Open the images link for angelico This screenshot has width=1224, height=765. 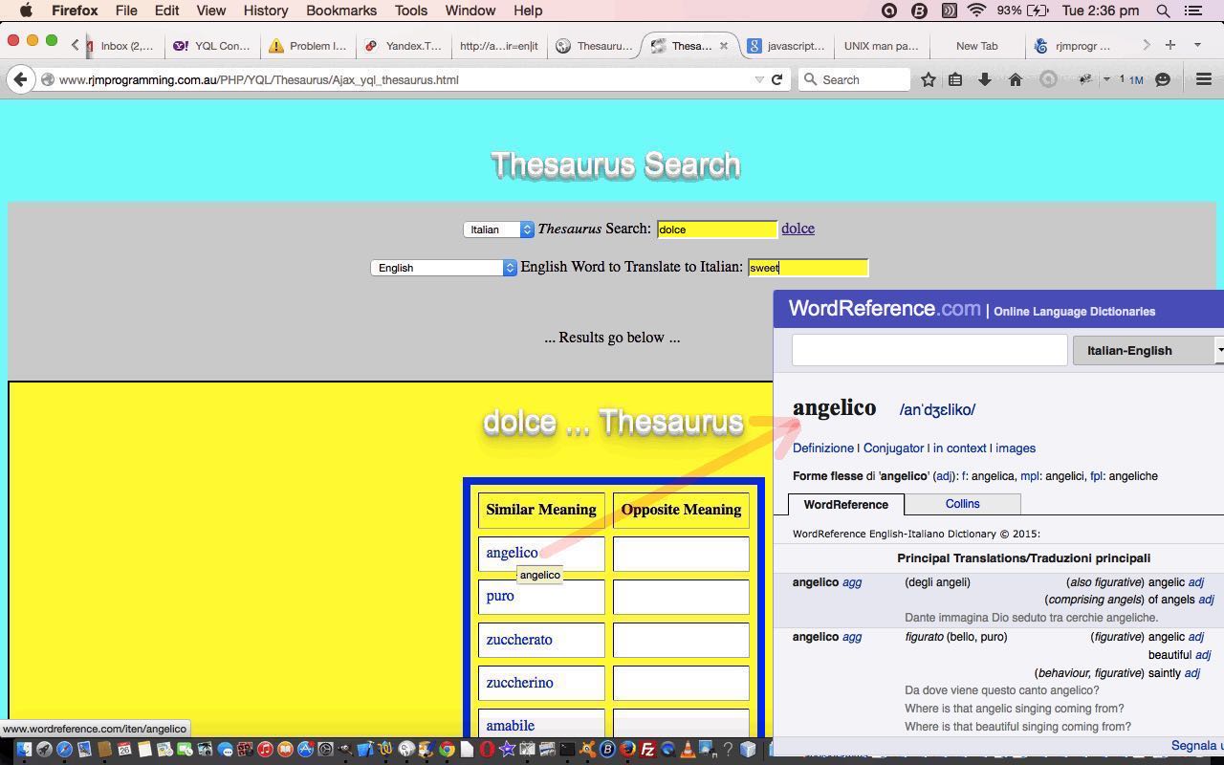pos(1016,448)
